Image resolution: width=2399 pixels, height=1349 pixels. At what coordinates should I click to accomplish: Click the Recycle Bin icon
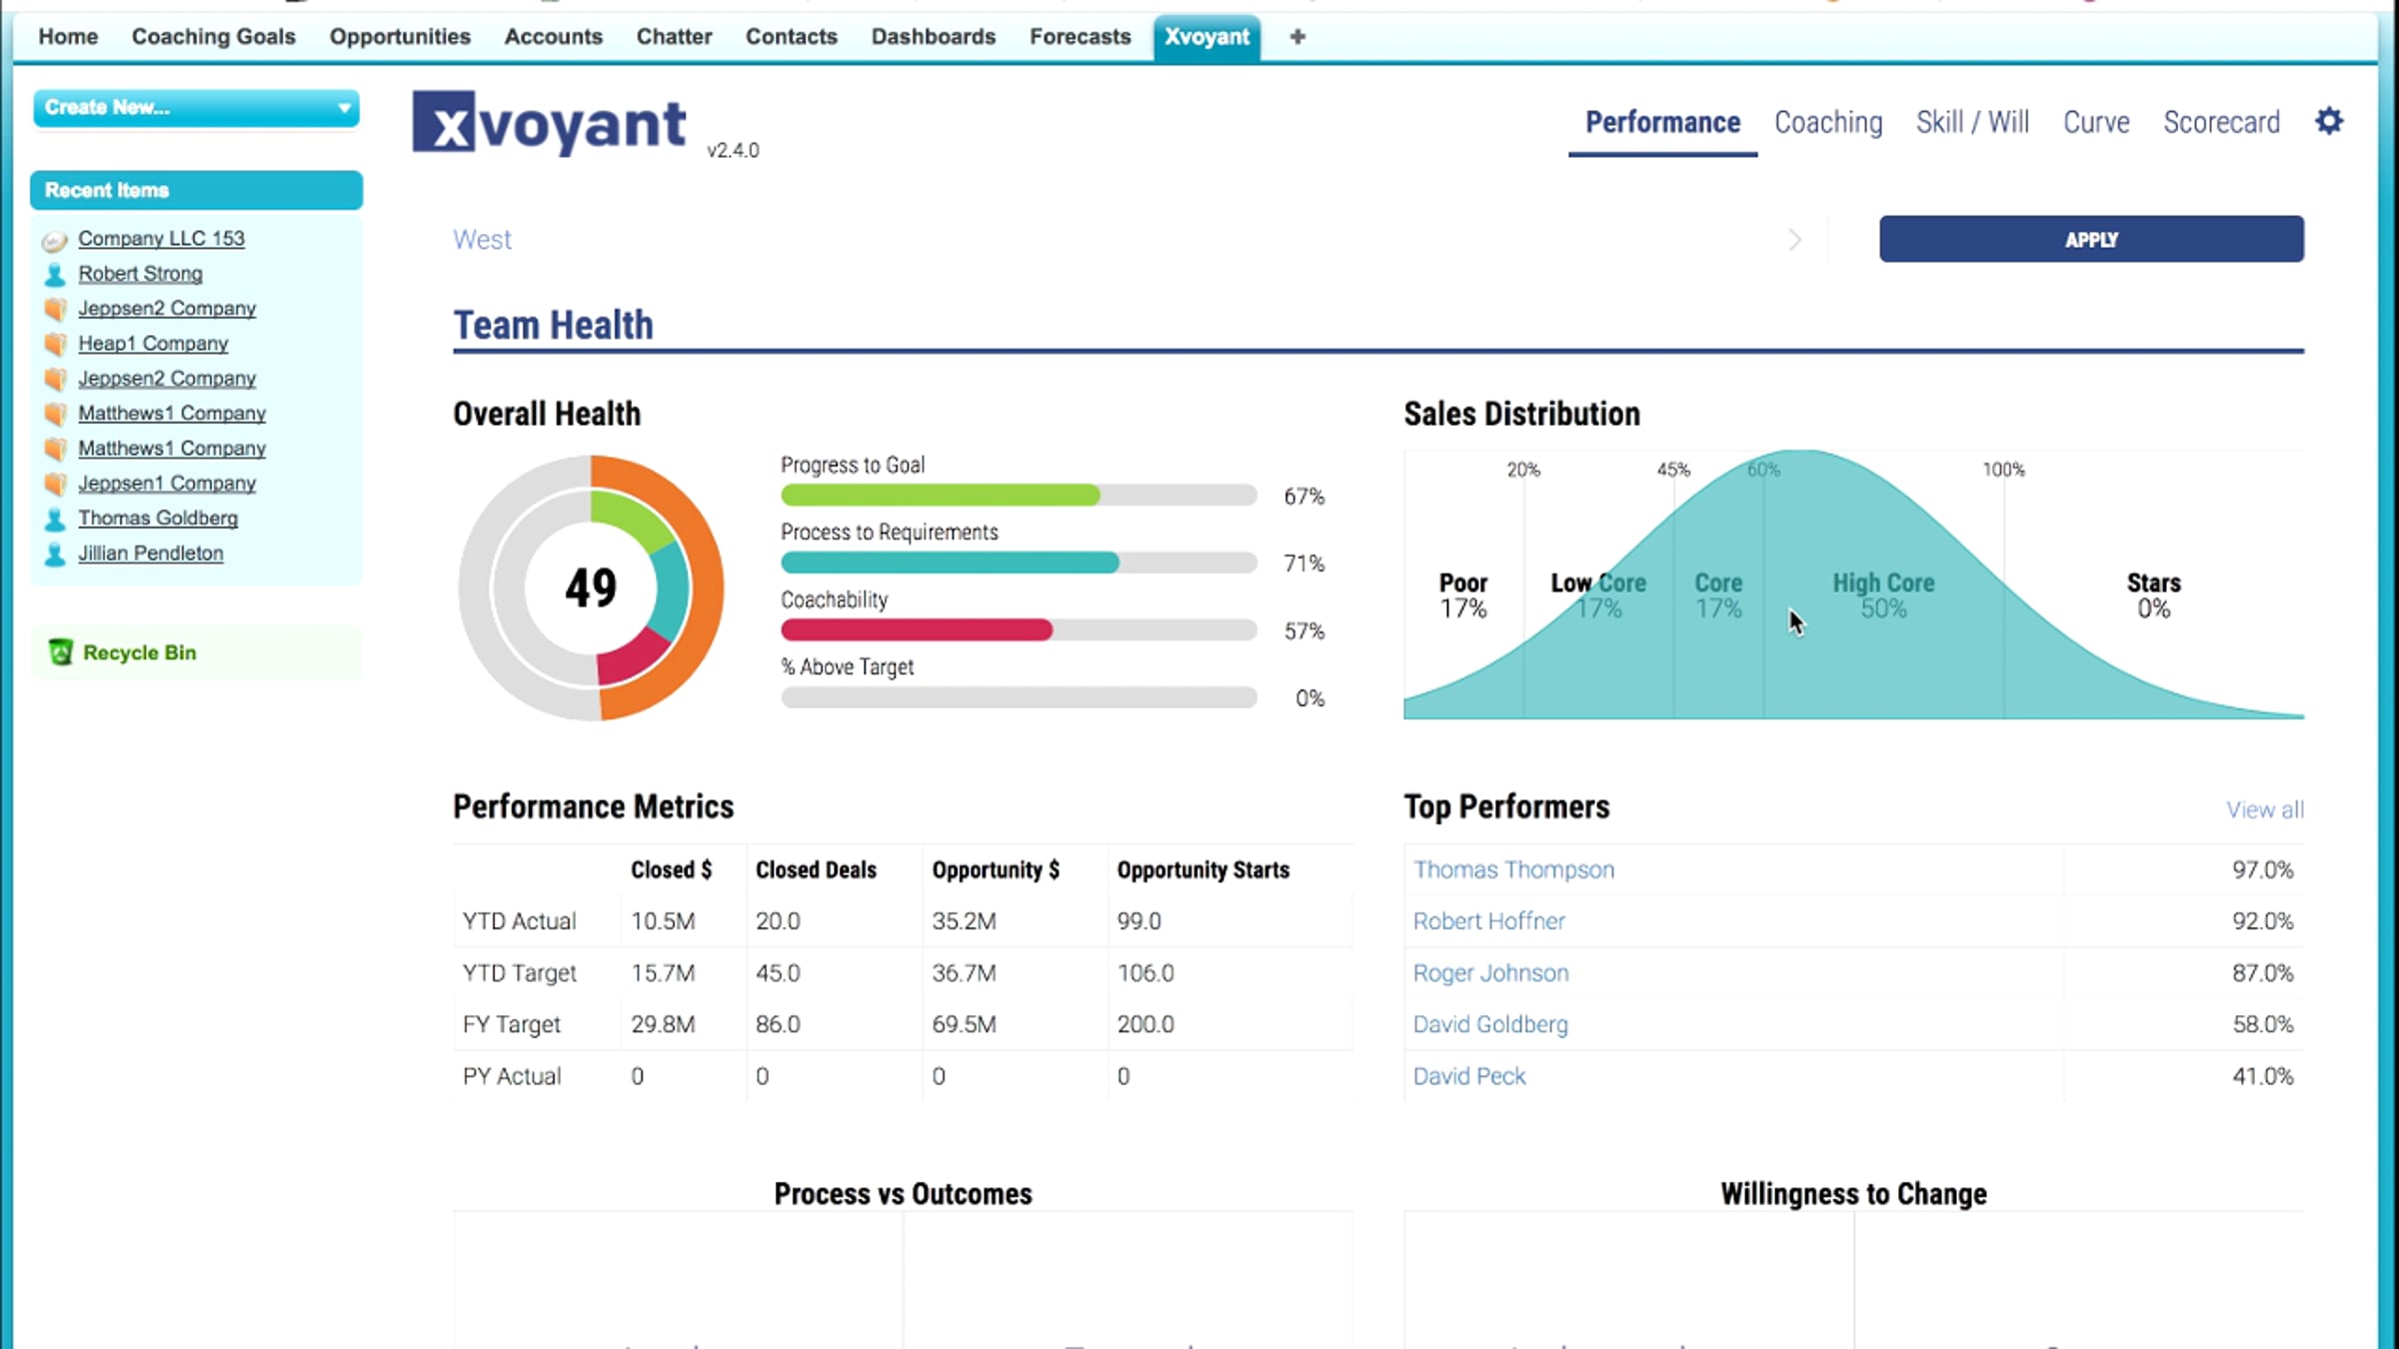61,653
